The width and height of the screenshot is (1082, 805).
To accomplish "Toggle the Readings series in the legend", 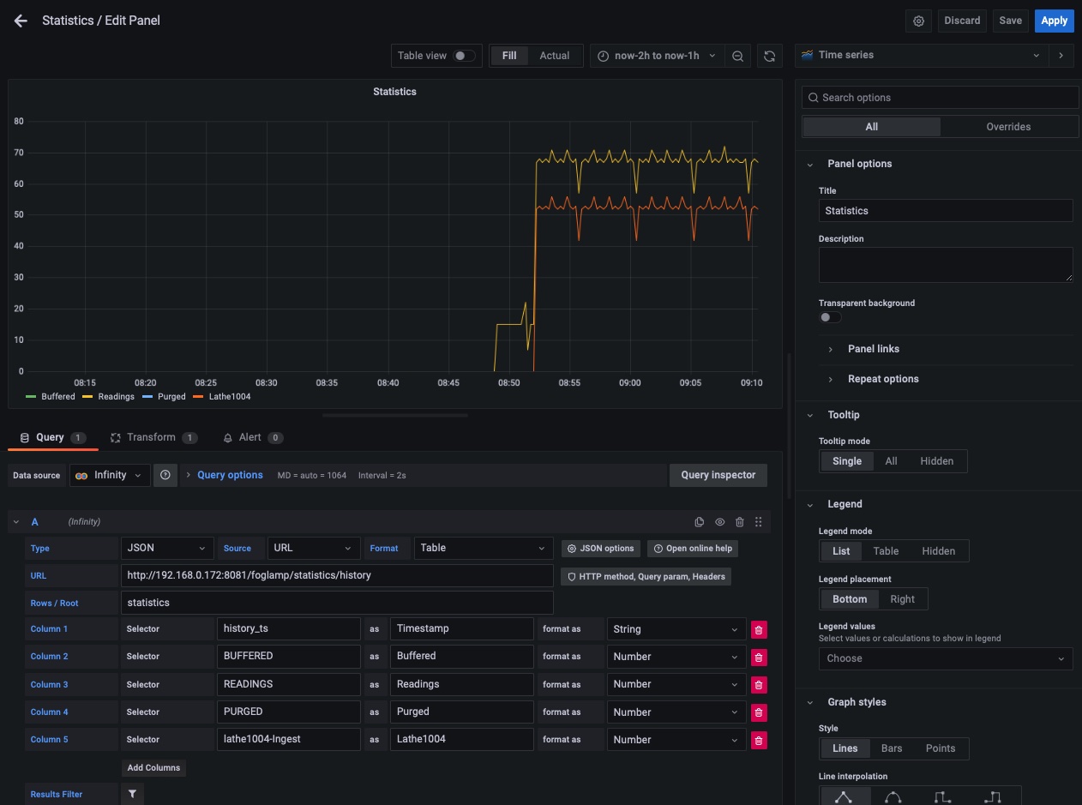I will coord(116,397).
